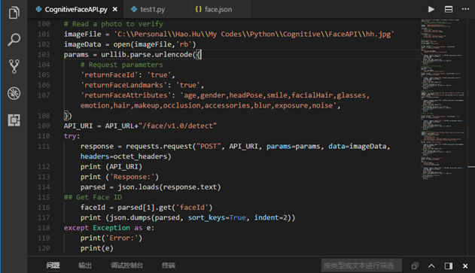Open the Search panel
475x273 pixels.
pyautogui.click(x=14, y=39)
